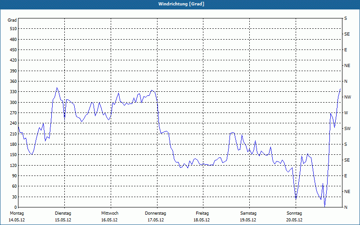Viewport: 360px width, 225px height.
Task: Select the 'Donnerstag' day label
Action: point(155,213)
